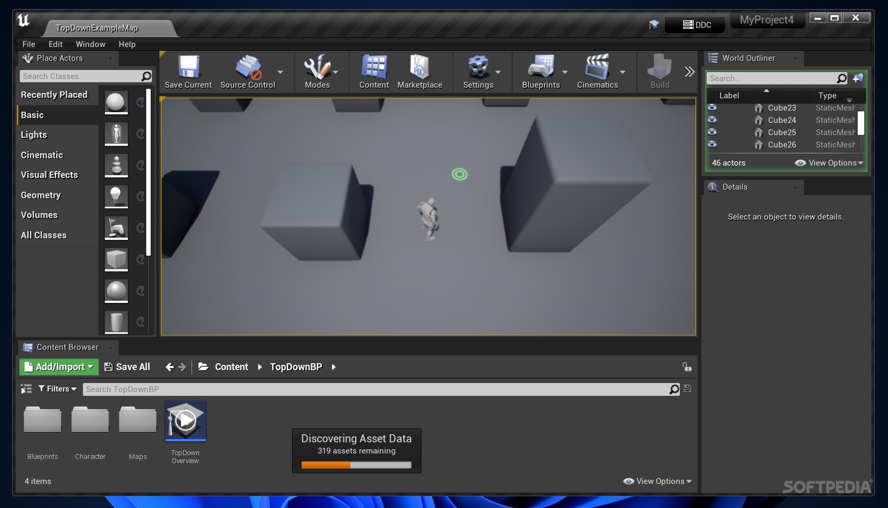This screenshot has height=508, width=888.
Task: Click Content Browser lock icon
Action: (687, 367)
